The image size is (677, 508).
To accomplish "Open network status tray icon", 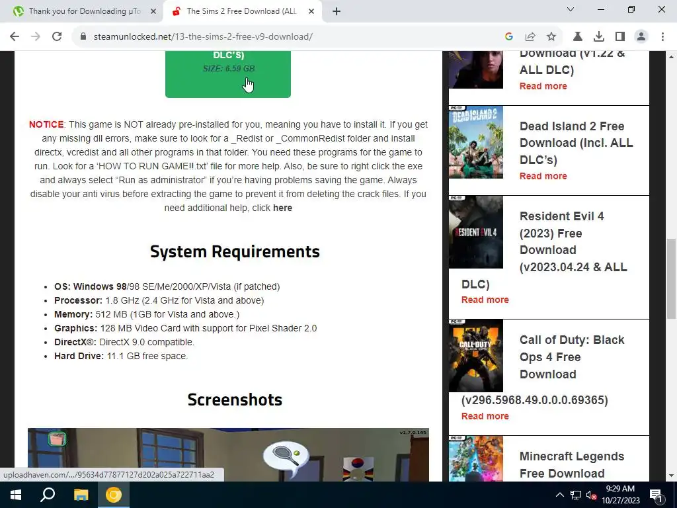I will [576, 495].
